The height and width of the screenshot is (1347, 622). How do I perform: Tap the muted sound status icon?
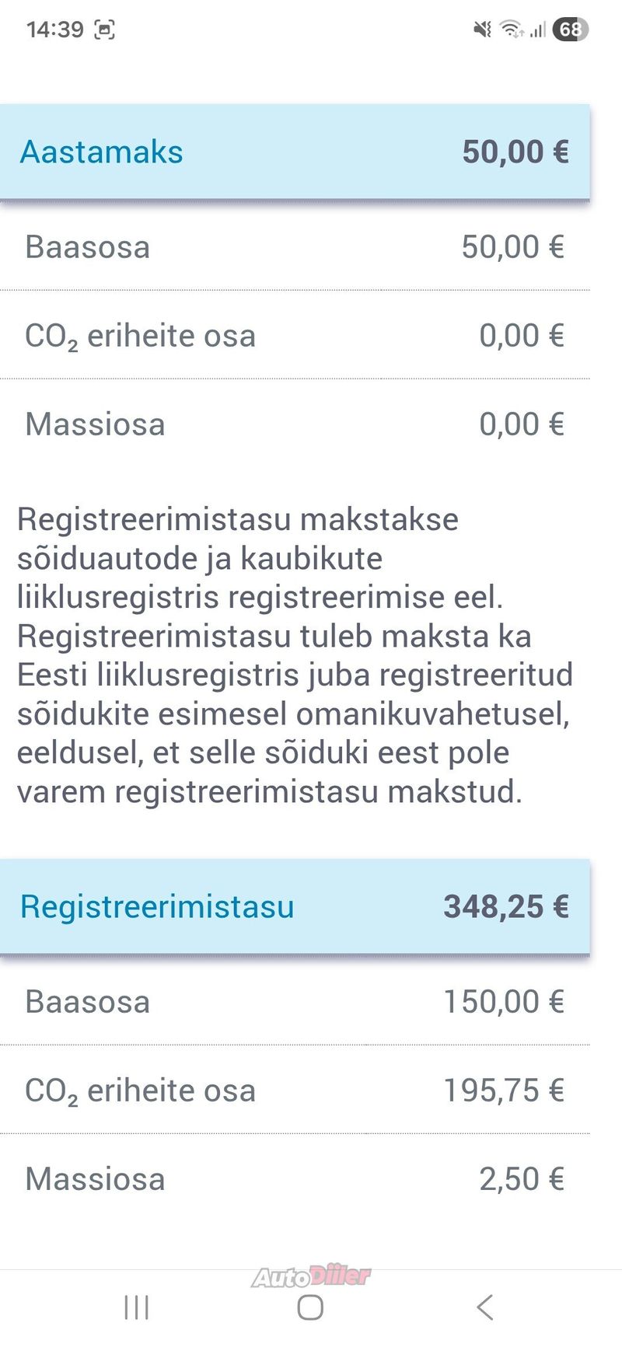482,30
